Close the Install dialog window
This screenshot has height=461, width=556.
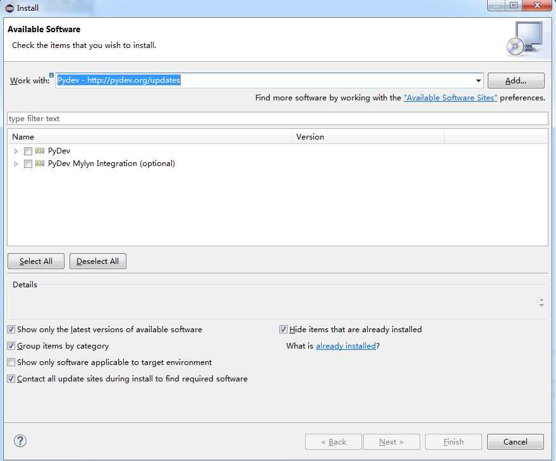pyautogui.click(x=537, y=5)
